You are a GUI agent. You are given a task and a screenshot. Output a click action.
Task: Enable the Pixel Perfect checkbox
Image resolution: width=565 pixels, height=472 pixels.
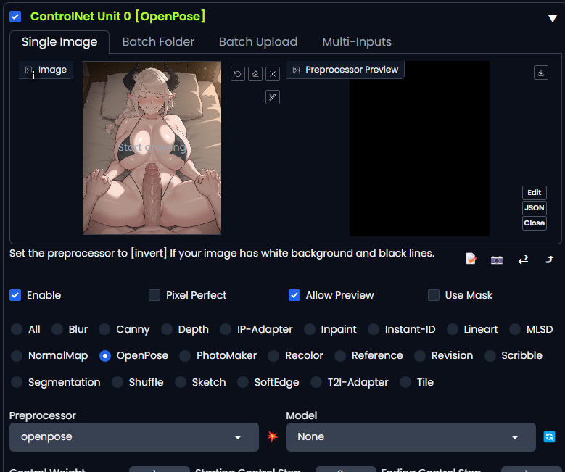154,295
